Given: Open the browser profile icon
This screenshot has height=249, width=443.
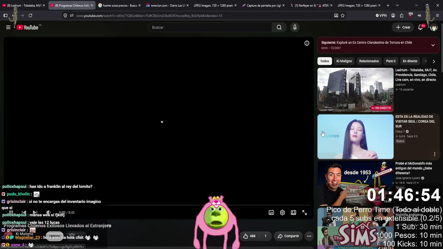Looking at the screenshot, I should [x=393, y=16].
